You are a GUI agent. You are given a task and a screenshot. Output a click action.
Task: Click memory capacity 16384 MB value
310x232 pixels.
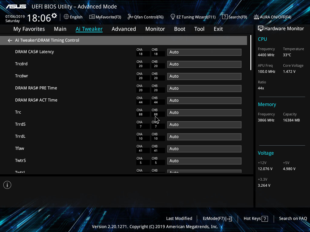tap(291, 120)
